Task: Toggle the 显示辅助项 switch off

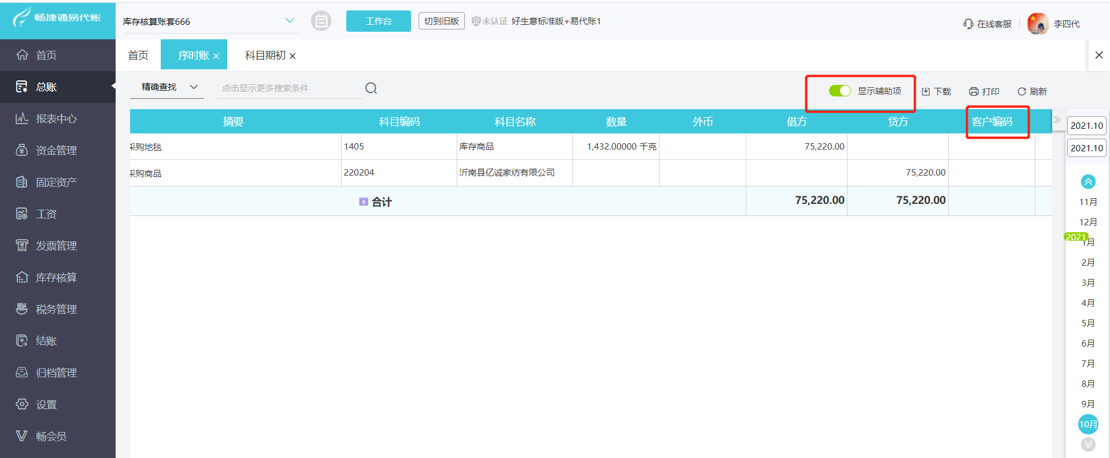Action: point(839,91)
